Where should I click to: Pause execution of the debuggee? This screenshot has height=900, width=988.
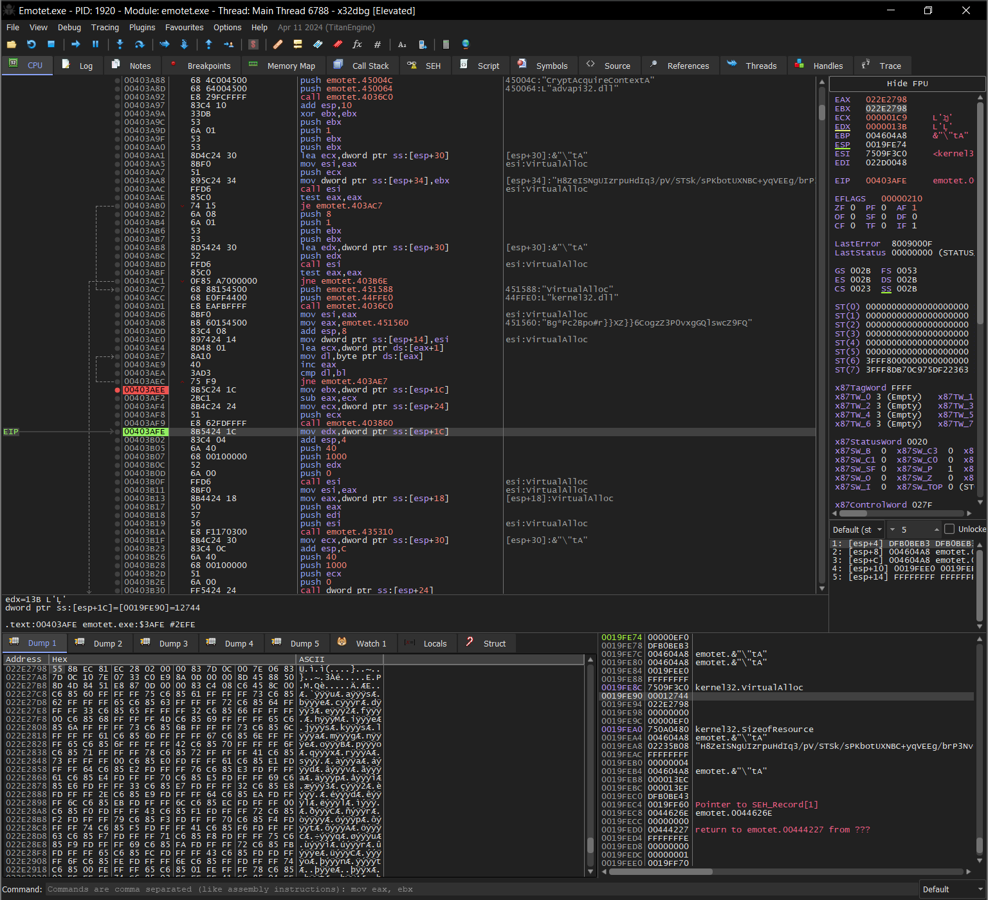pos(95,44)
